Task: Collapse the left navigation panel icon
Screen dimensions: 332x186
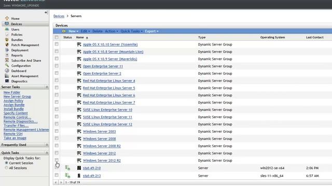Action: click(46, 12)
